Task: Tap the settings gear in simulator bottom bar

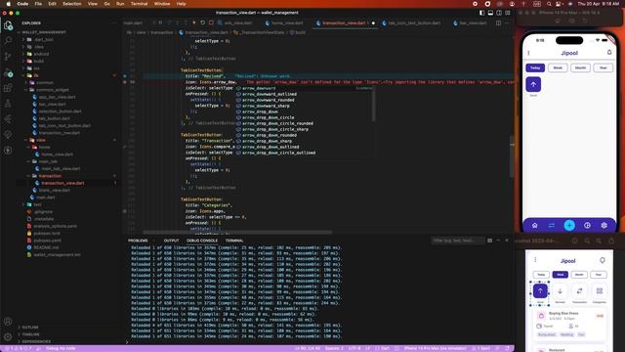Action: 604,226
